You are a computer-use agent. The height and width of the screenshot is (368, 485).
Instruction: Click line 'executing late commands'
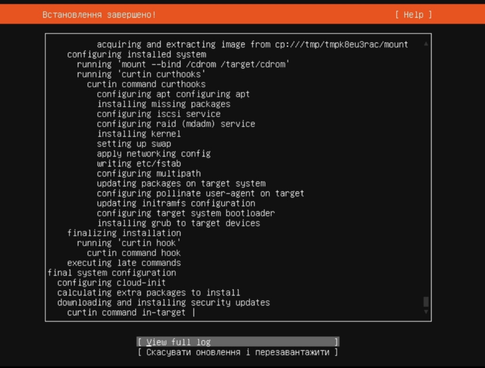124,262
